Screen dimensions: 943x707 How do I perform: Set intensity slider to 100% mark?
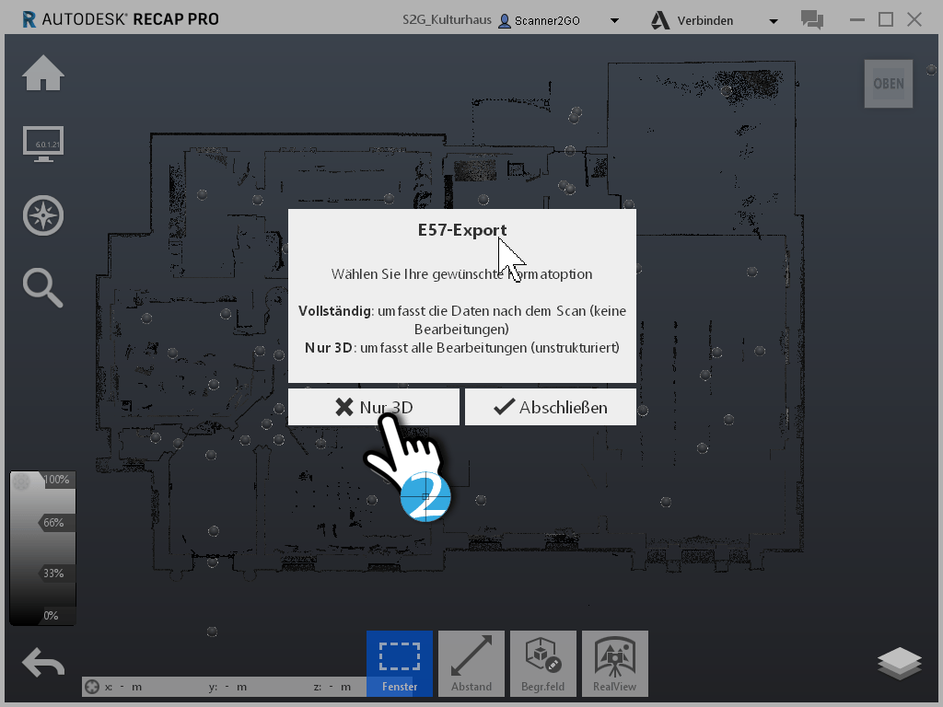click(56, 479)
